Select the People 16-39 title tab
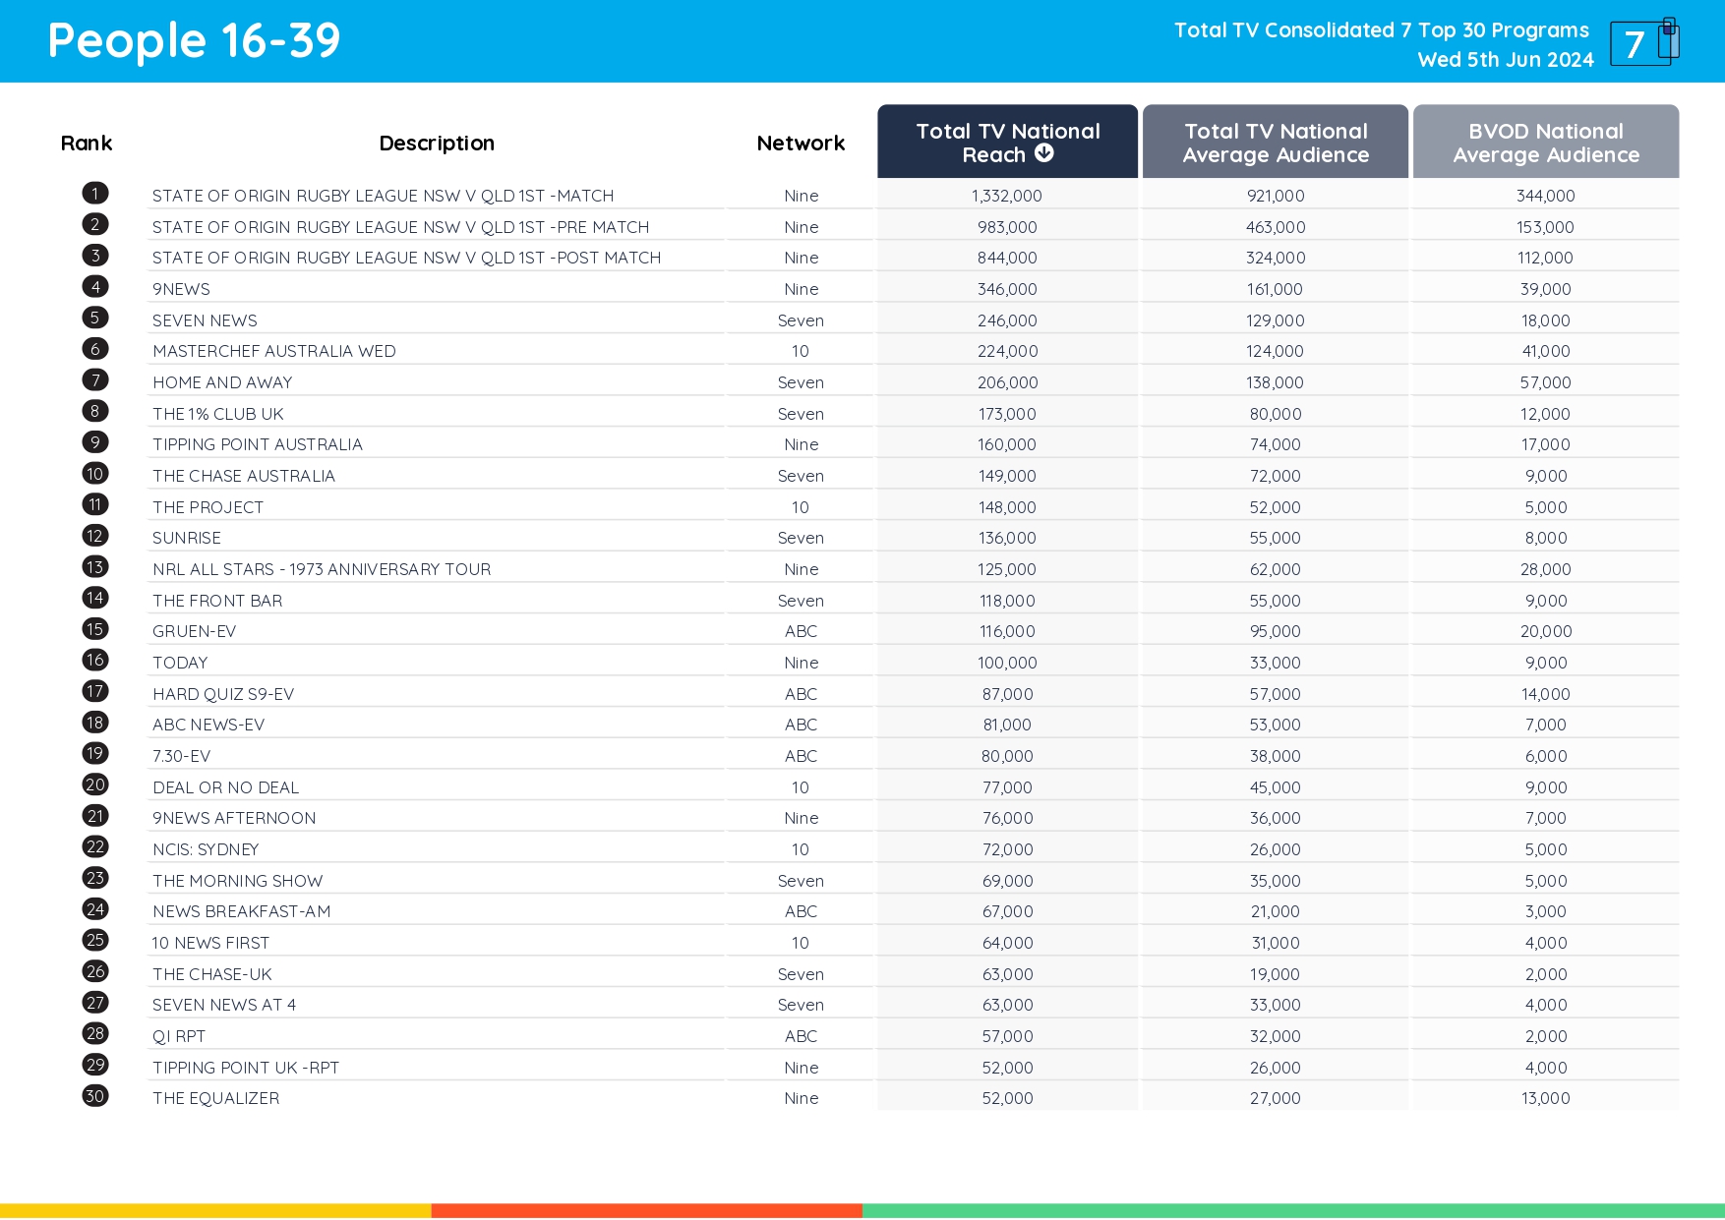 (x=194, y=40)
